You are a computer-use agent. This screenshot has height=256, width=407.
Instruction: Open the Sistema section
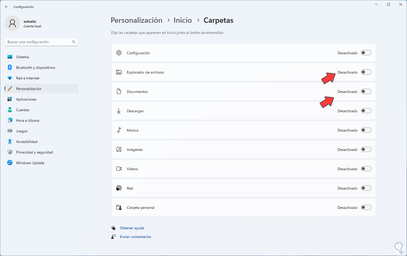23,57
